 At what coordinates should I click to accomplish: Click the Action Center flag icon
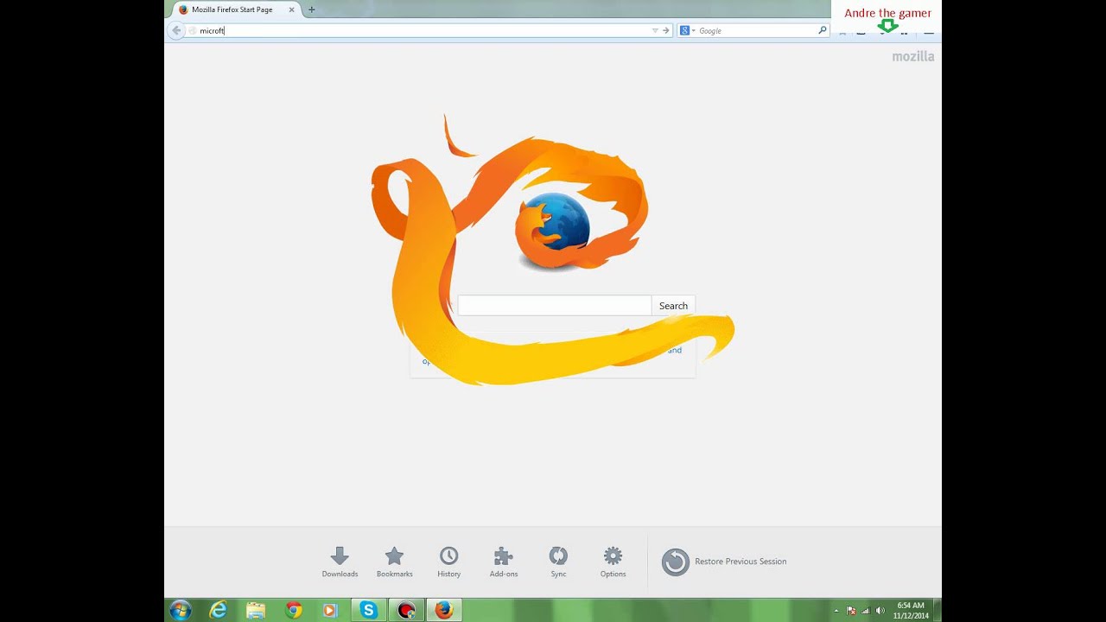point(851,611)
